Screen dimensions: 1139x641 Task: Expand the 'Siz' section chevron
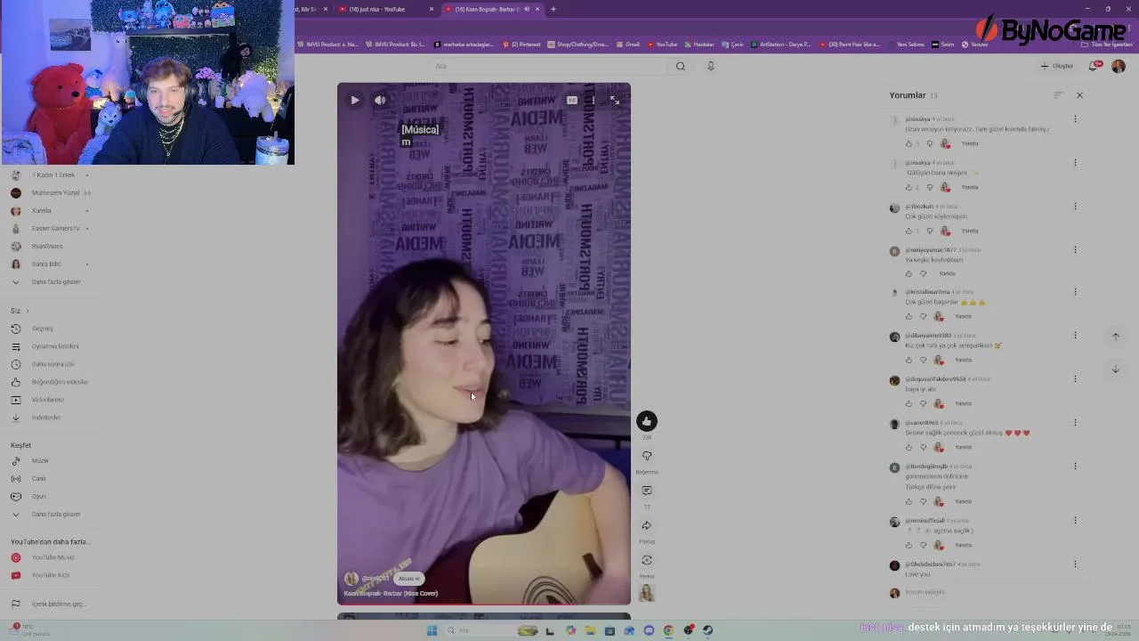click(x=28, y=311)
